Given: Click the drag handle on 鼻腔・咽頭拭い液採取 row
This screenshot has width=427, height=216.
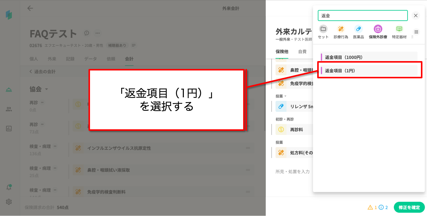Looking at the screenshot, I should coord(248,170).
